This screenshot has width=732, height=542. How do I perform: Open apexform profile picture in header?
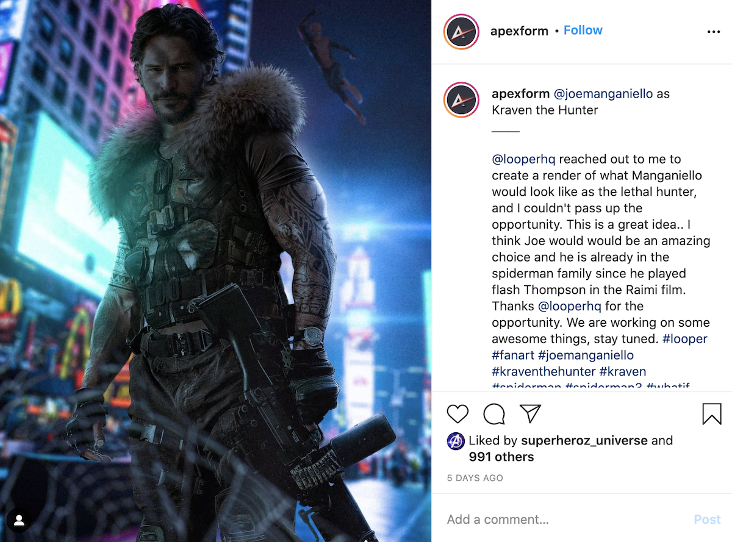click(x=461, y=32)
